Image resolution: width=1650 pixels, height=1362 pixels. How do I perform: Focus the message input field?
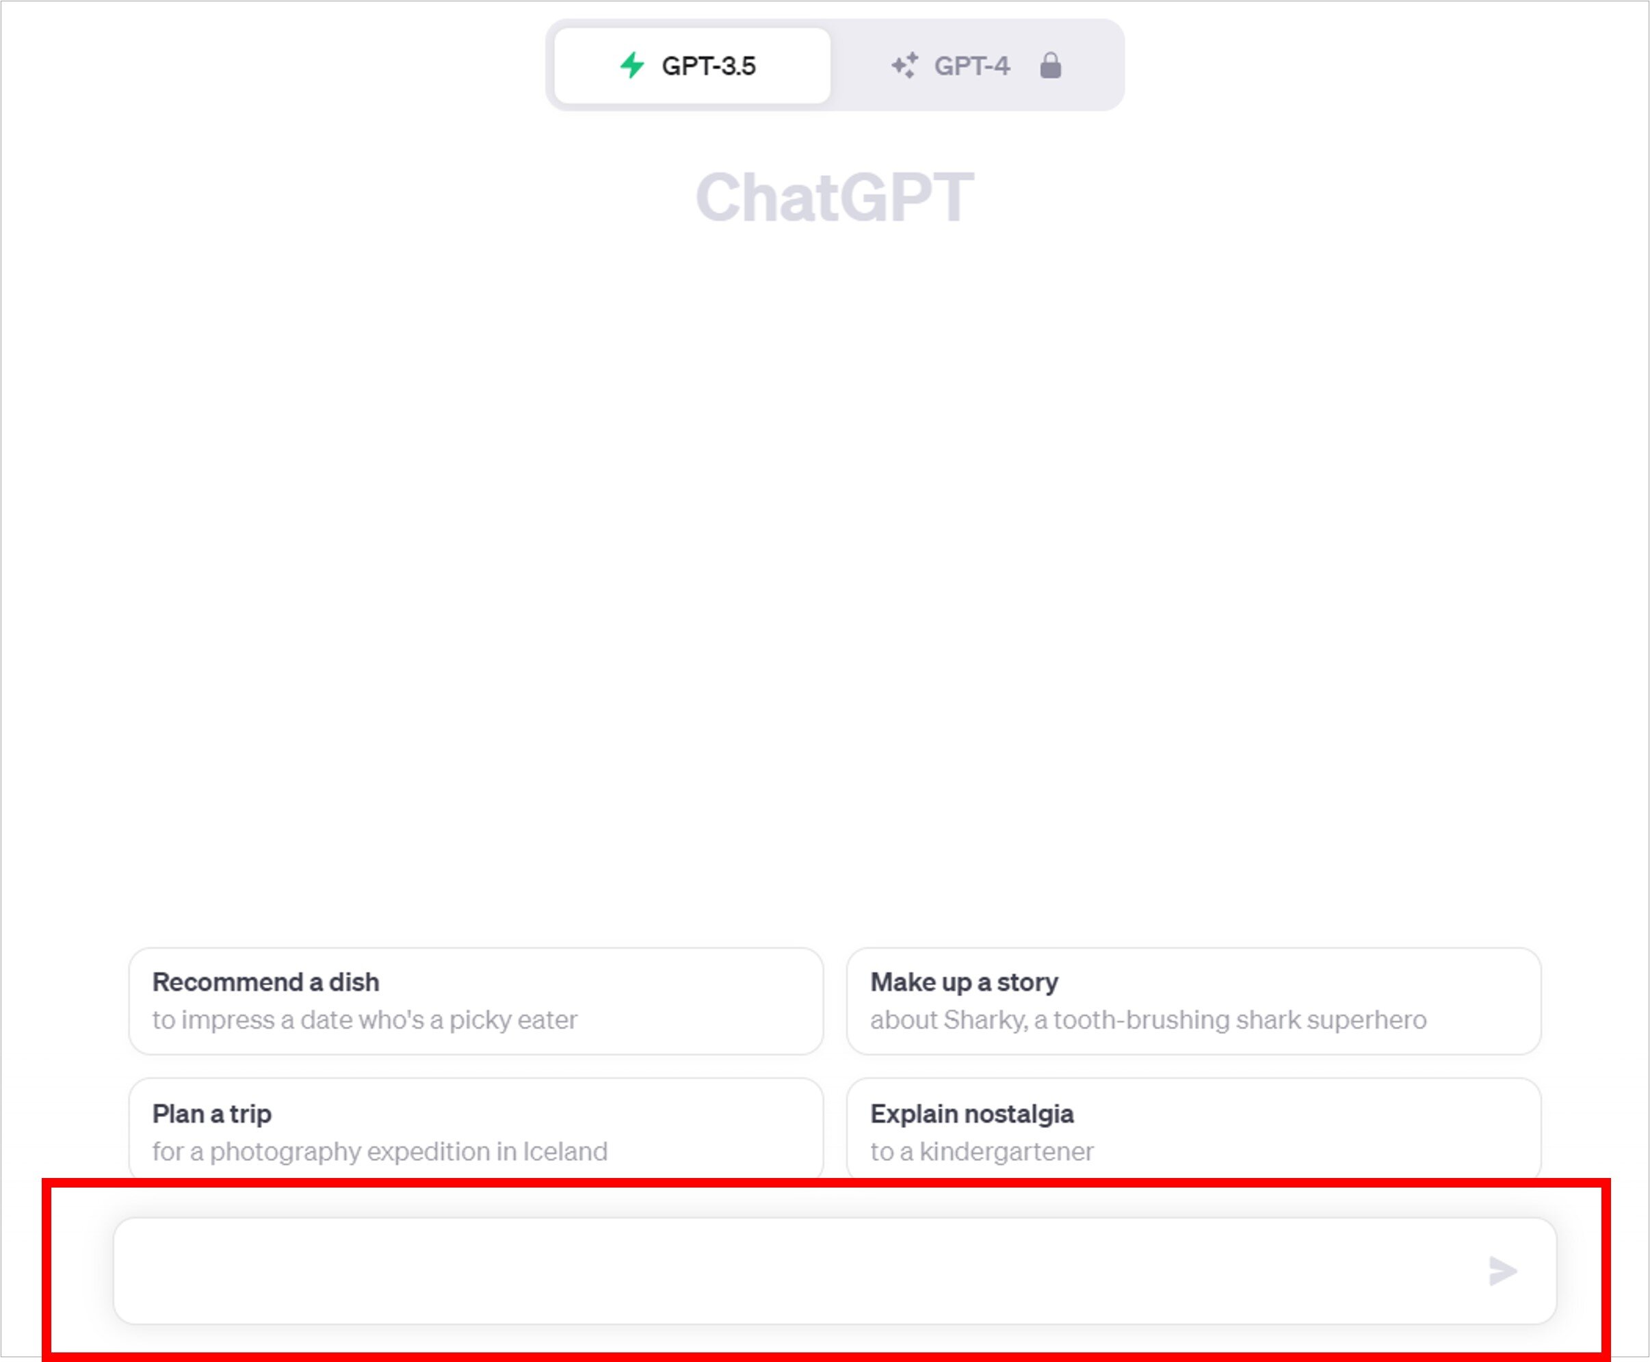click(x=835, y=1271)
